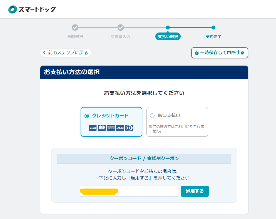Go back via 前のステップに戻る
Viewport: 276px width, 219px height.
tap(66, 53)
